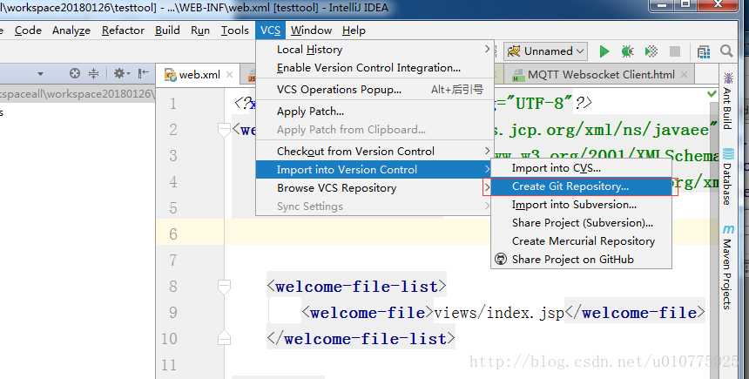The height and width of the screenshot is (379, 749).
Task: Click the web.xml file icon on tab
Action: click(170, 75)
